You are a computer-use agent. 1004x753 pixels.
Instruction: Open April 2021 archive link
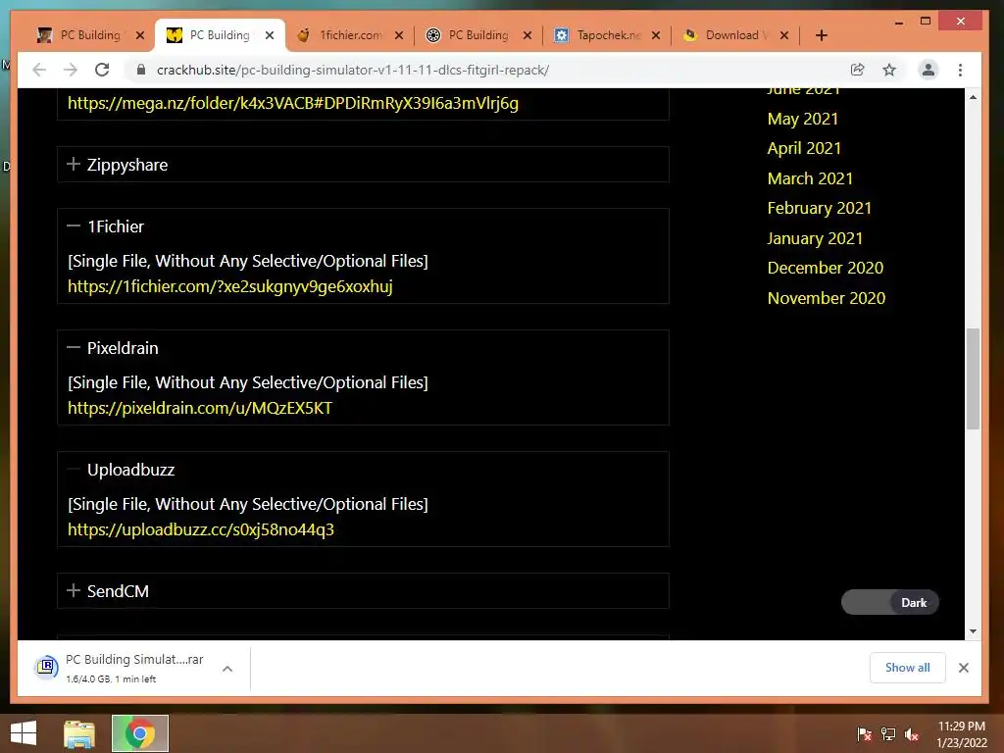point(804,149)
